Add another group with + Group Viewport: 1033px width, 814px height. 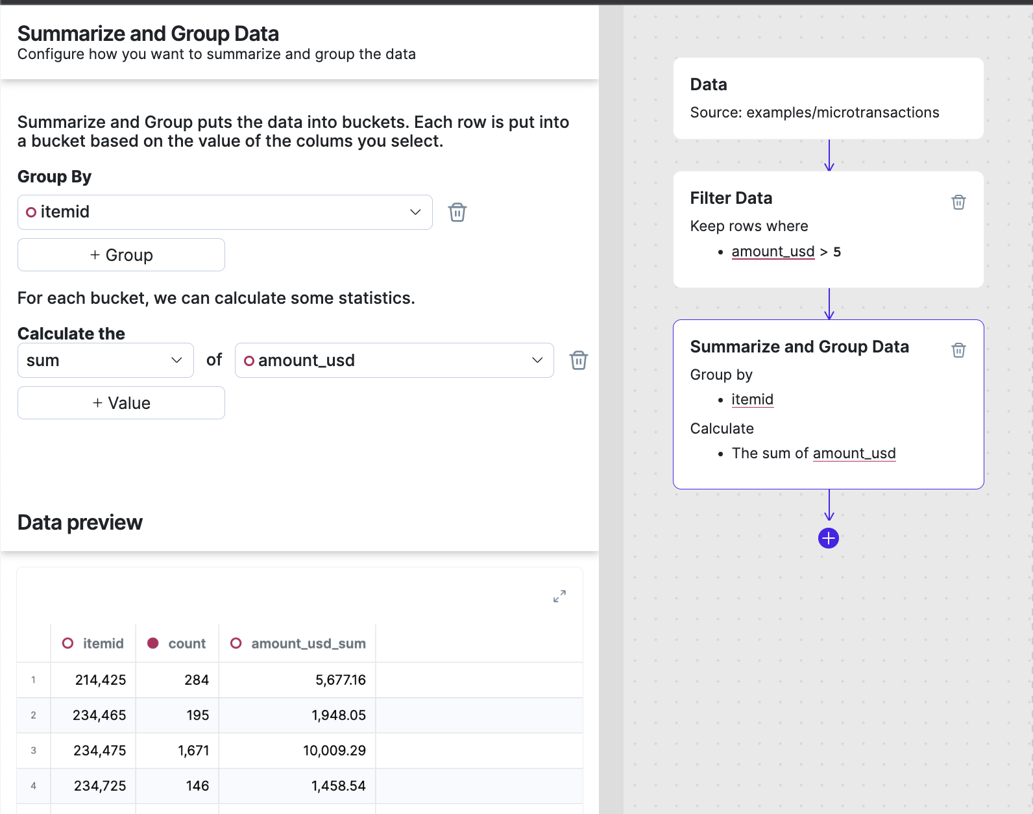click(x=121, y=255)
